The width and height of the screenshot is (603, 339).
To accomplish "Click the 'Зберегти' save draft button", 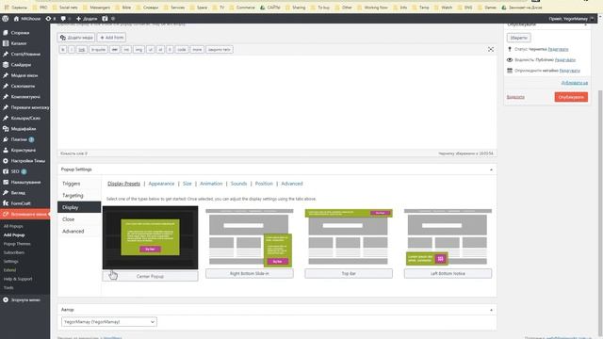I will click(x=519, y=38).
